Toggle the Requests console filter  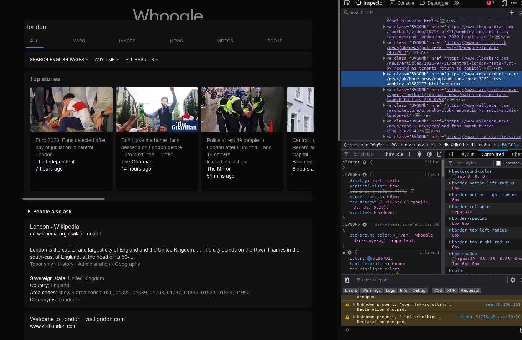pyautogui.click(x=470, y=290)
